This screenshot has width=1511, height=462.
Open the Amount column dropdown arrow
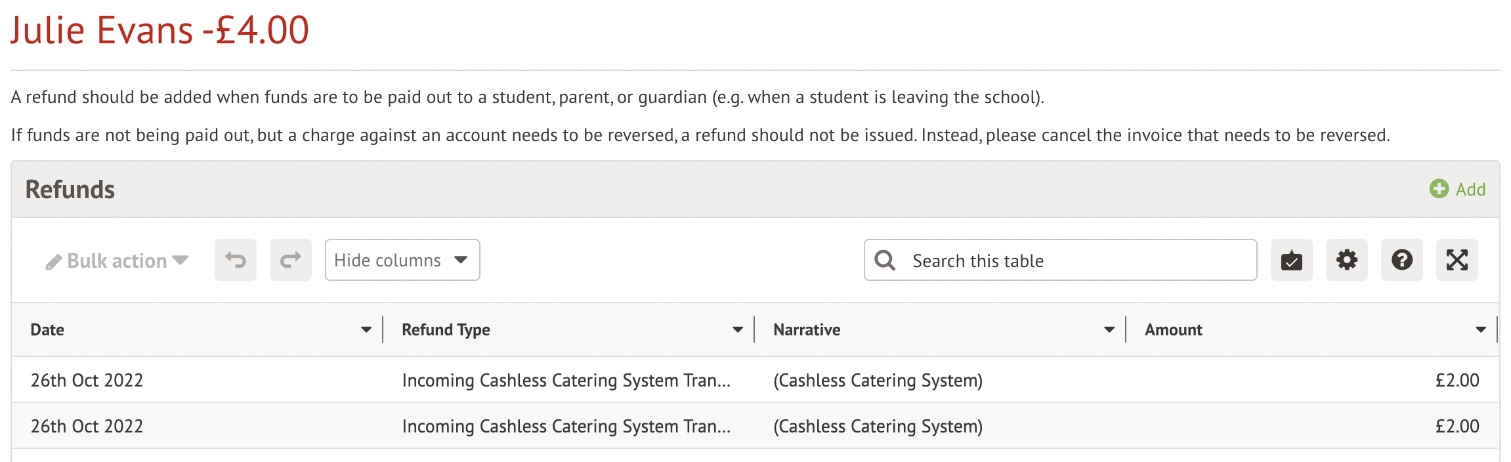pos(1480,329)
